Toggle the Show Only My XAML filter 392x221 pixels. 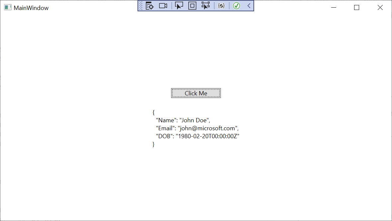(221, 6)
